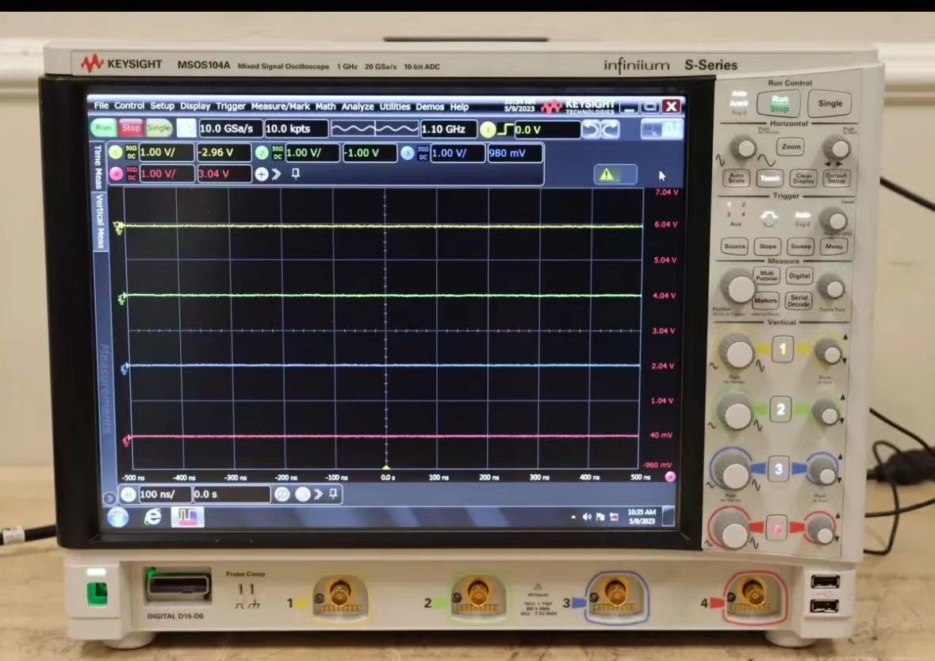Click the plus icon to add a channel
The image size is (935, 661).
261,174
